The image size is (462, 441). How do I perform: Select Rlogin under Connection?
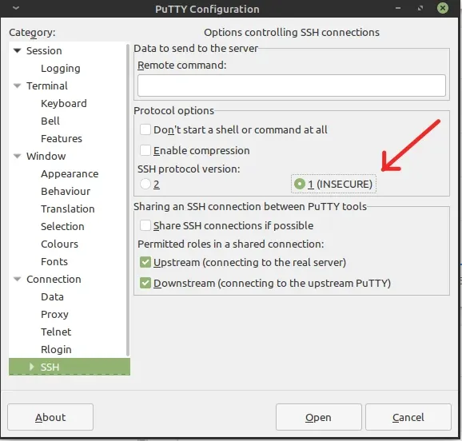[56, 349]
